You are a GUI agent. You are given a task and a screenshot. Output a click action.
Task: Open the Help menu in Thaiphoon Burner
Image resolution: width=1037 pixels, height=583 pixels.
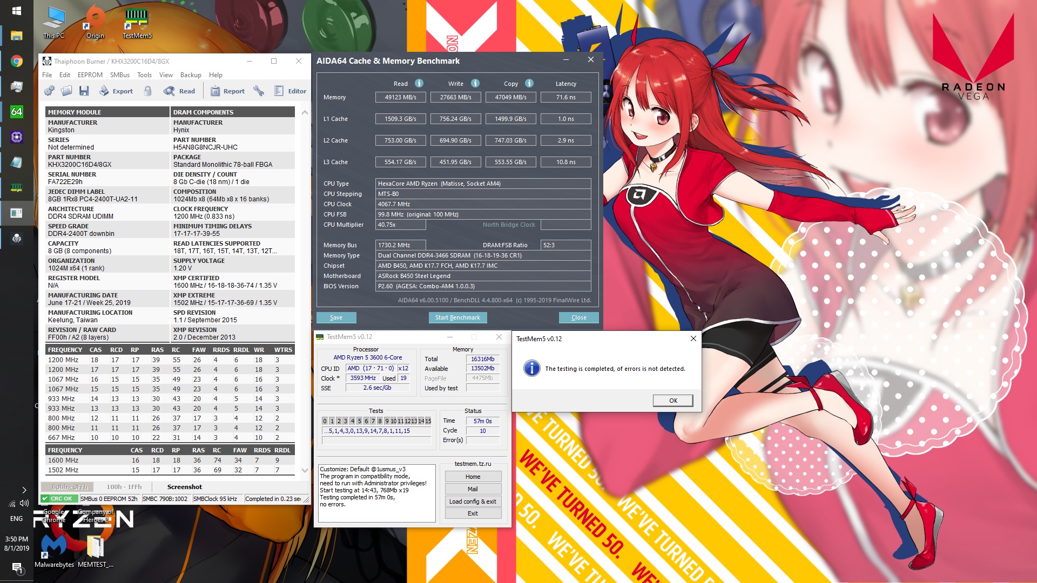tap(216, 75)
